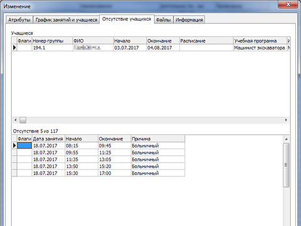The width and height of the screenshot is (301, 226).
Task: Click the students table Окончание column header
Action: tap(163, 41)
